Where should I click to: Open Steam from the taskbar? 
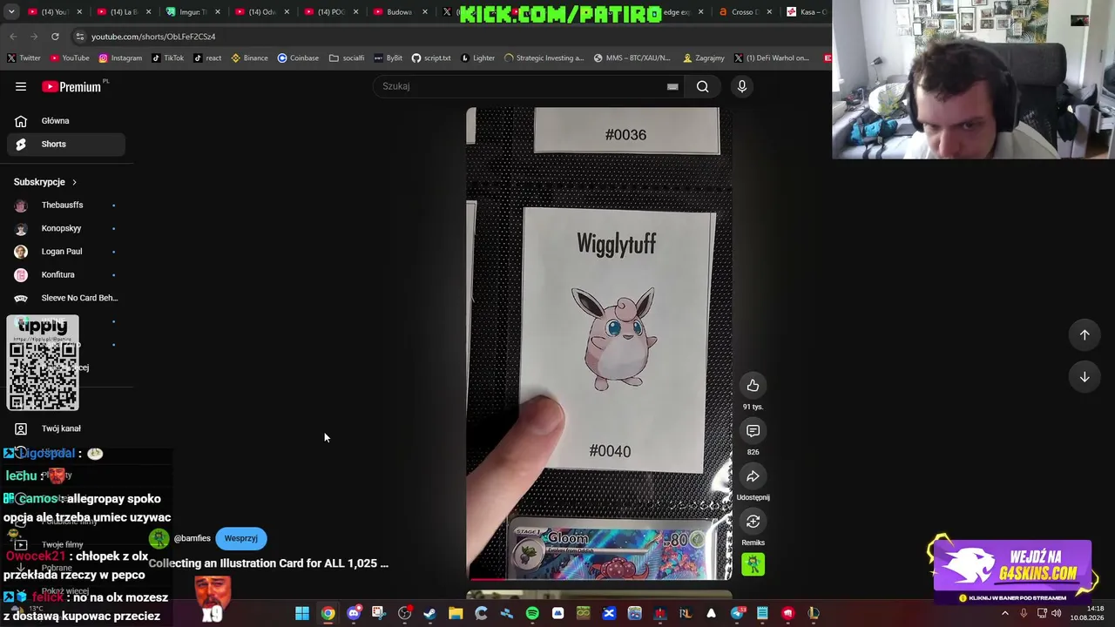(429, 614)
